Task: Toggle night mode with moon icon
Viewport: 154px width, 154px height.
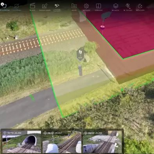Action: tap(140, 6)
